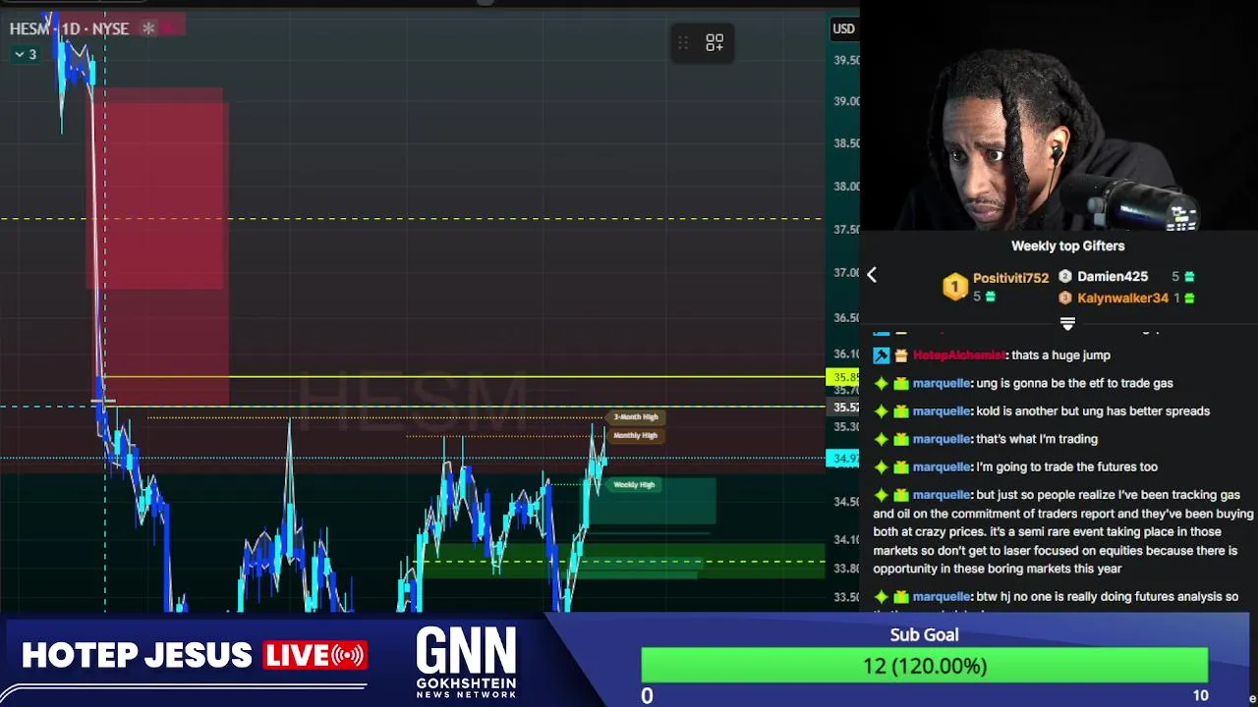The width and height of the screenshot is (1258, 707).
Task: Click the streamer webcam thumbnail
Action: pyautogui.click(x=1058, y=116)
